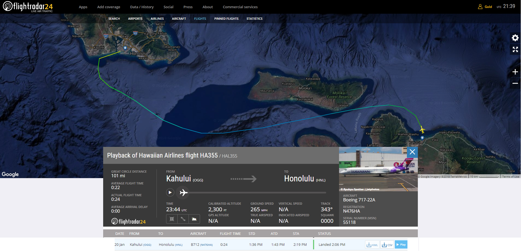Click ground speed value 265 MPH
521x251 pixels.
259,210
